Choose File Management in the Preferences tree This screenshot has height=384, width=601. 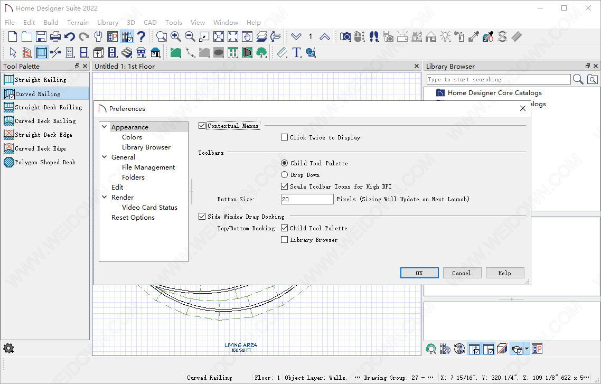(148, 167)
